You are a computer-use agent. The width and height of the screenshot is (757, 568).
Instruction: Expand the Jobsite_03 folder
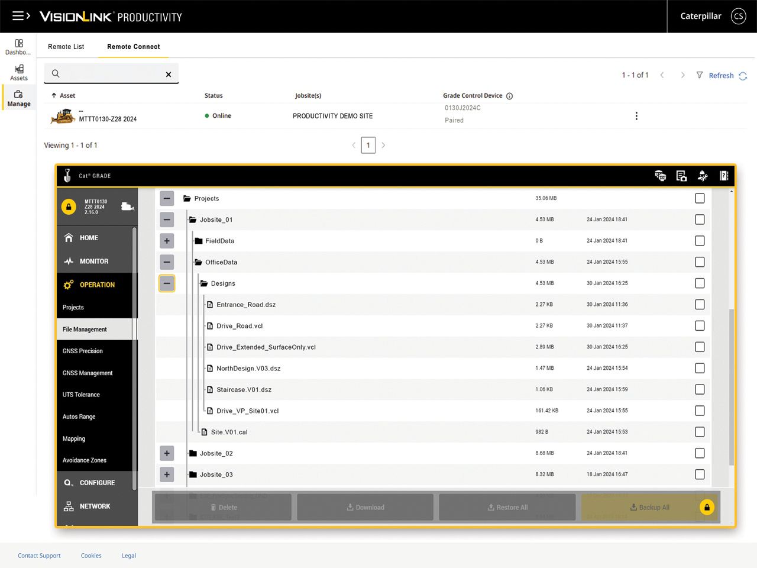(x=167, y=475)
